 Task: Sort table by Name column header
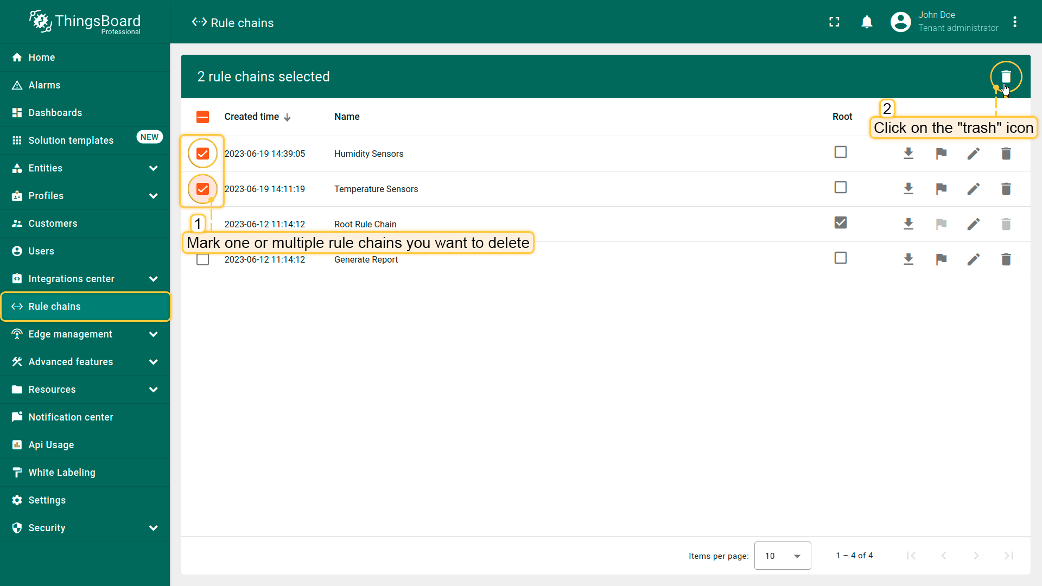click(347, 117)
